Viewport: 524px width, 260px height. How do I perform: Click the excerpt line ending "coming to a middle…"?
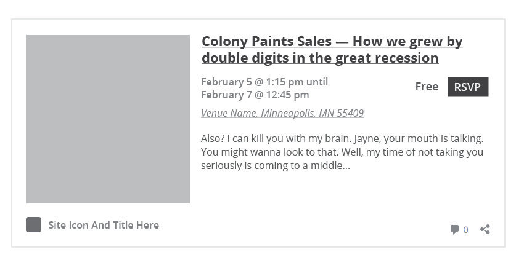point(276,166)
